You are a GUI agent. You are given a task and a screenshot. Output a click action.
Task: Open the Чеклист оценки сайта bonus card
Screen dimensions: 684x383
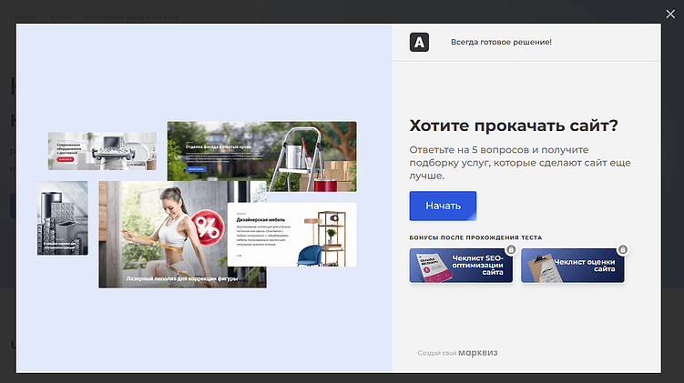coord(572,266)
